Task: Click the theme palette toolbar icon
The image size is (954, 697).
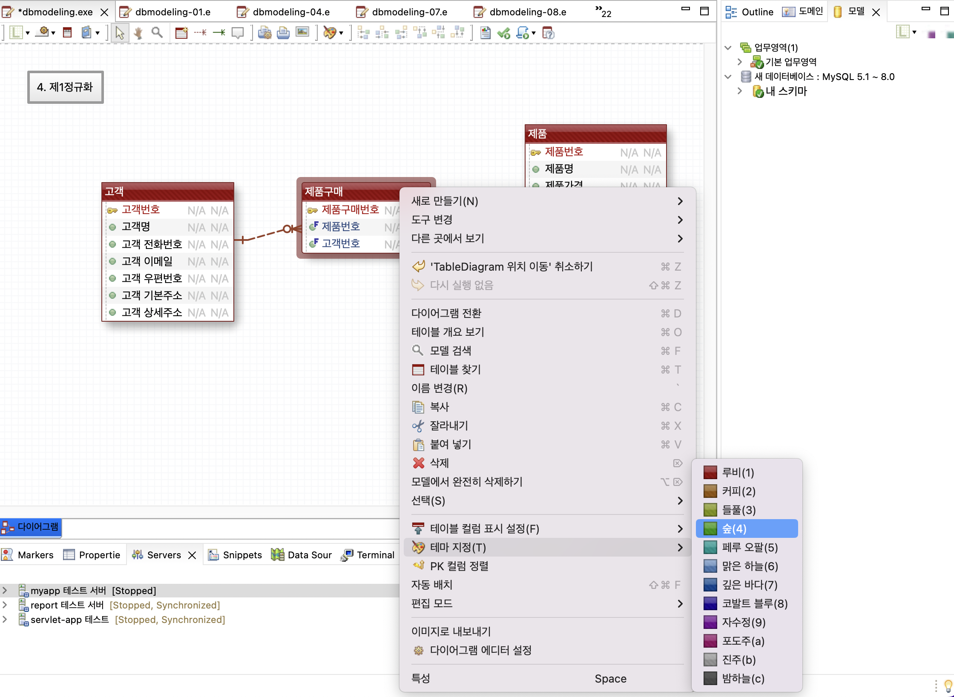Action: pos(329,32)
